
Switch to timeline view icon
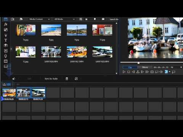coord(5,84)
